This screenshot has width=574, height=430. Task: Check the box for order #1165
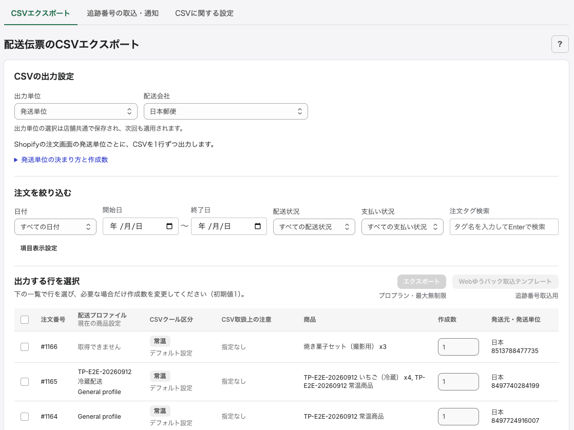pos(25,382)
